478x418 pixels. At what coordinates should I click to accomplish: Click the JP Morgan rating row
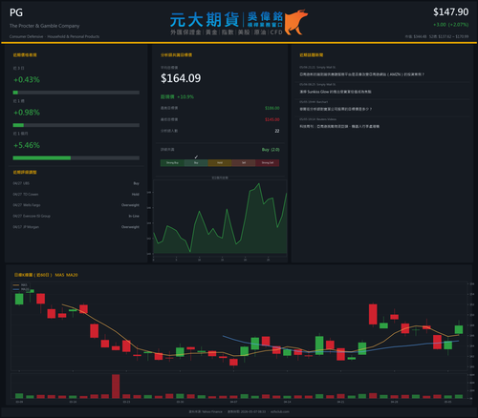tap(76, 227)
